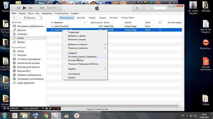This screenshot has width=213, height=119.
Task: Sort by the Жанр column header
Action: 148,22
